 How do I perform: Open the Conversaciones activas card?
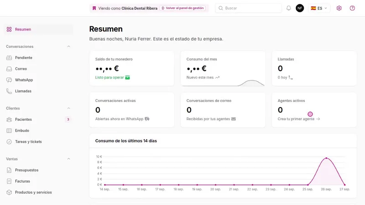point(132,110)
